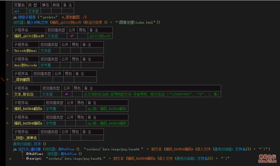
Task: Select subroutine name Unicode到Ansi
Action: (25, 51)
